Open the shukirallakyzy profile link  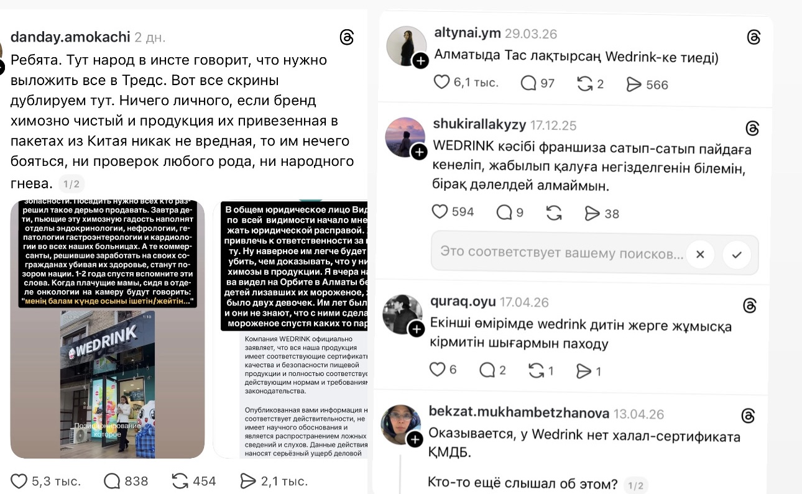479,124
